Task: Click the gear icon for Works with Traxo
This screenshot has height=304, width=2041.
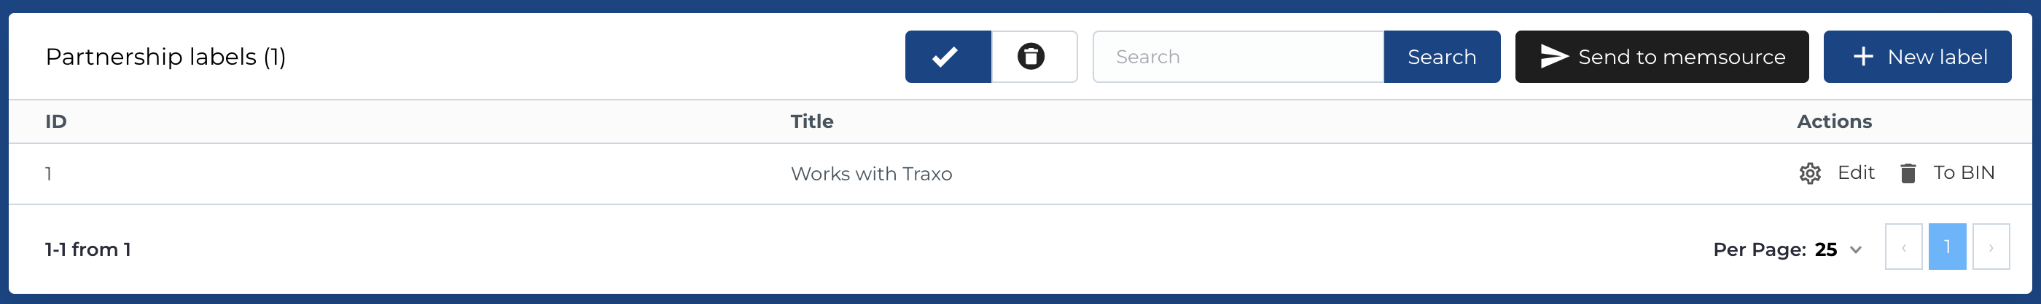Action: click(x=1810, y=173)
